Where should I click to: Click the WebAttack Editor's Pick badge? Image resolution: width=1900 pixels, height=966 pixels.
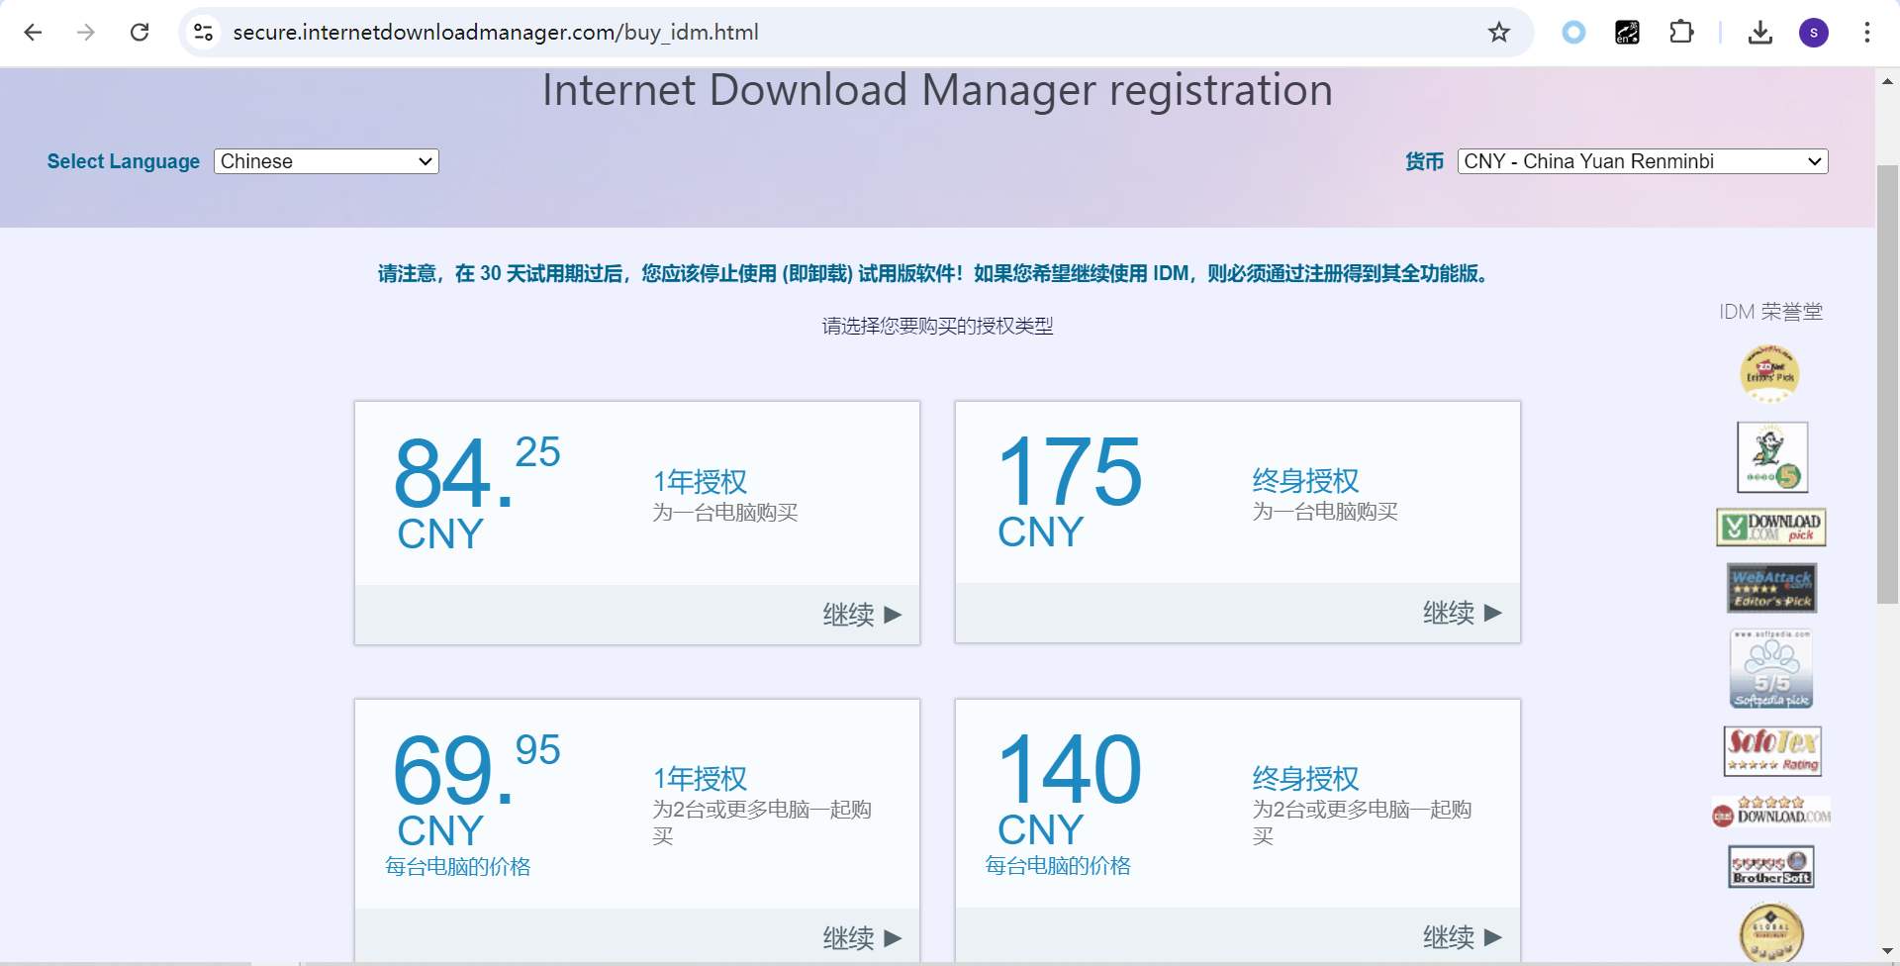click(x=1771, y=588)
